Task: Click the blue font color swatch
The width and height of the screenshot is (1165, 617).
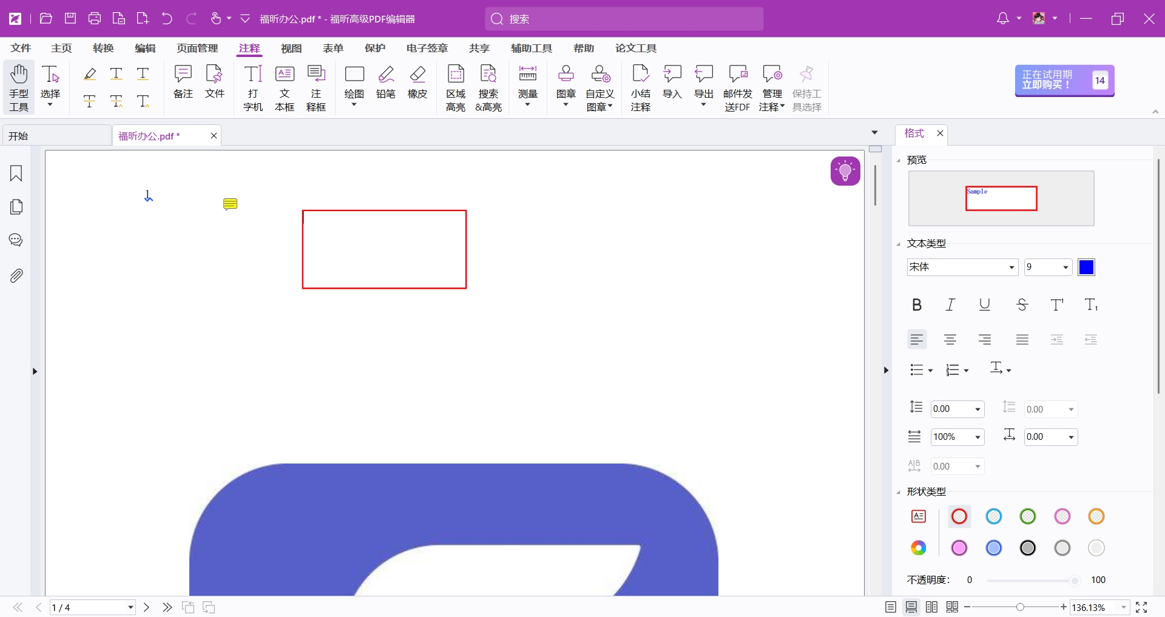Action: pyautogui.click(x=1086, y=268)
